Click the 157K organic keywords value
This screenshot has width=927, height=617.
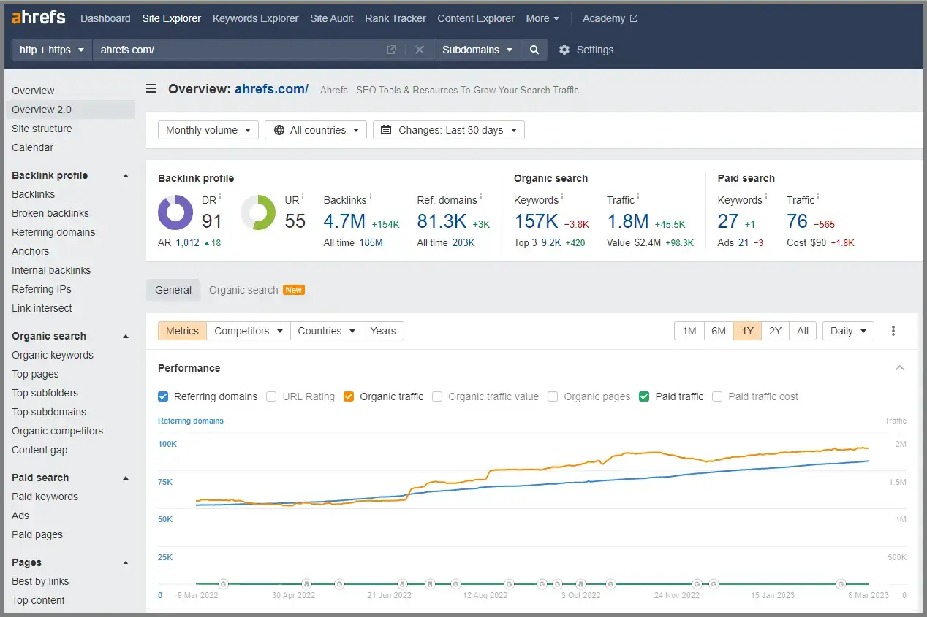click(536, 221)
